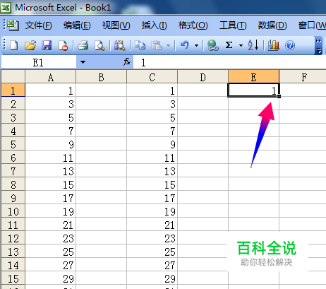Click selected cell E1 containing 1
This screenshot has width=326, height=289.
pyautogui.click(x=254, y=90)
